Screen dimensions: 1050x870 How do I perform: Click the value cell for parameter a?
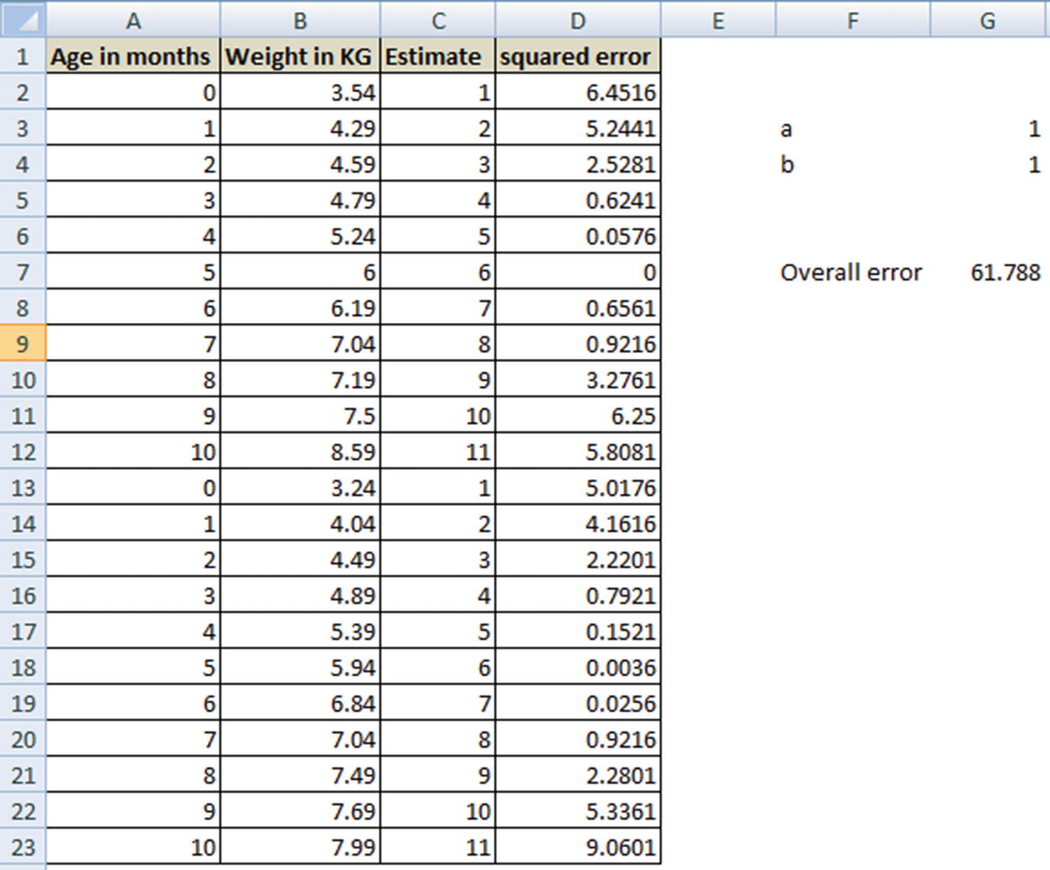988,129
